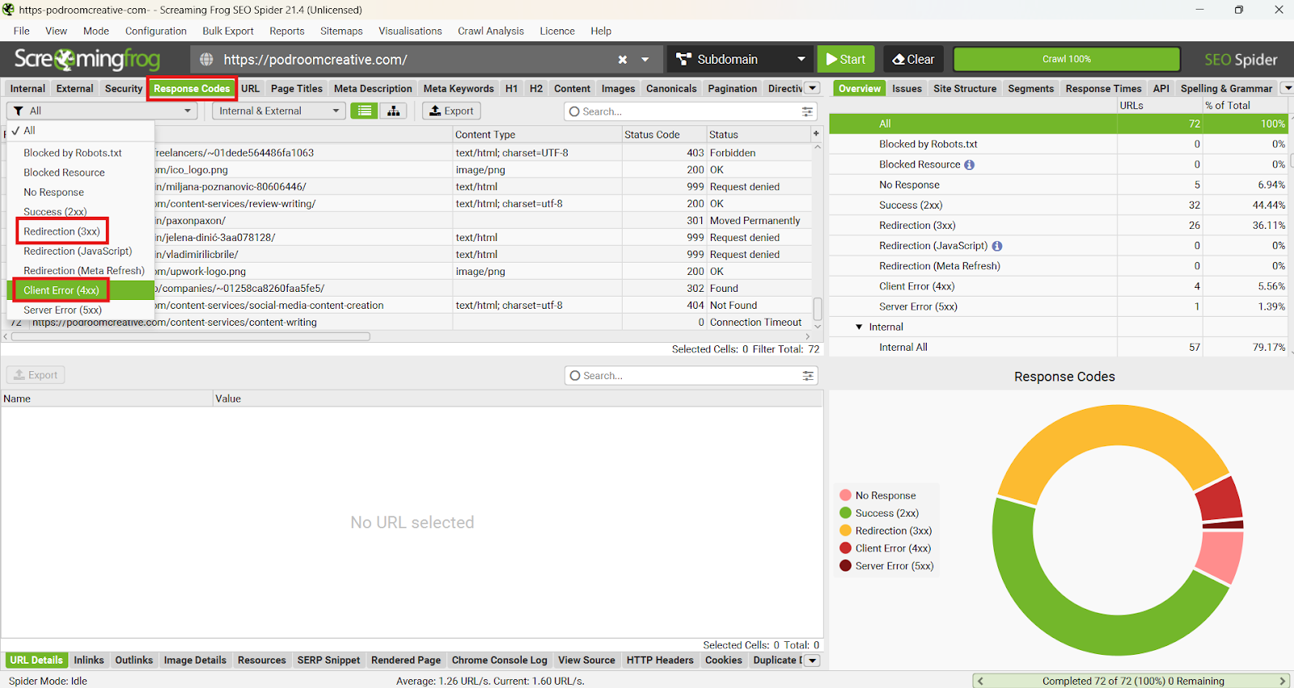Export the Response Codes data
The height and width of the screenshot is (688, 1294).
451,111
